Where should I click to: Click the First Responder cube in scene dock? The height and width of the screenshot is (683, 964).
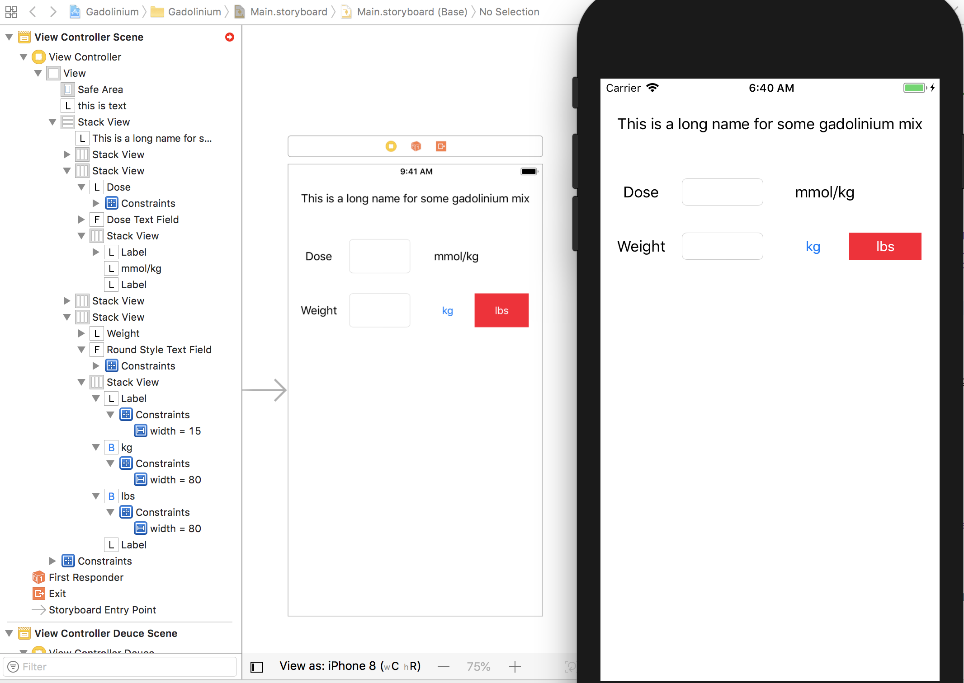click(x=416, y=146)
